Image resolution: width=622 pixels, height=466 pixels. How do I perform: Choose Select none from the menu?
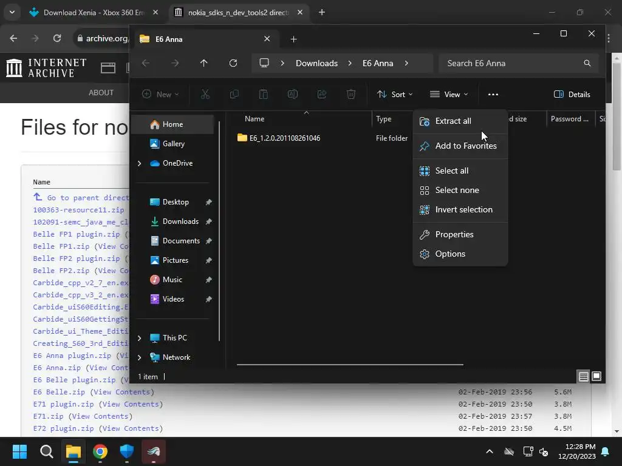pyautogui.click(x=460, y=190)
